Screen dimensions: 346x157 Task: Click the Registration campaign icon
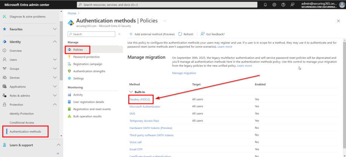pyautogui.click(x=69, y=64)
